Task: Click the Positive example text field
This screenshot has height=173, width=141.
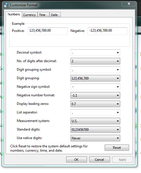Action: (48, 31)
